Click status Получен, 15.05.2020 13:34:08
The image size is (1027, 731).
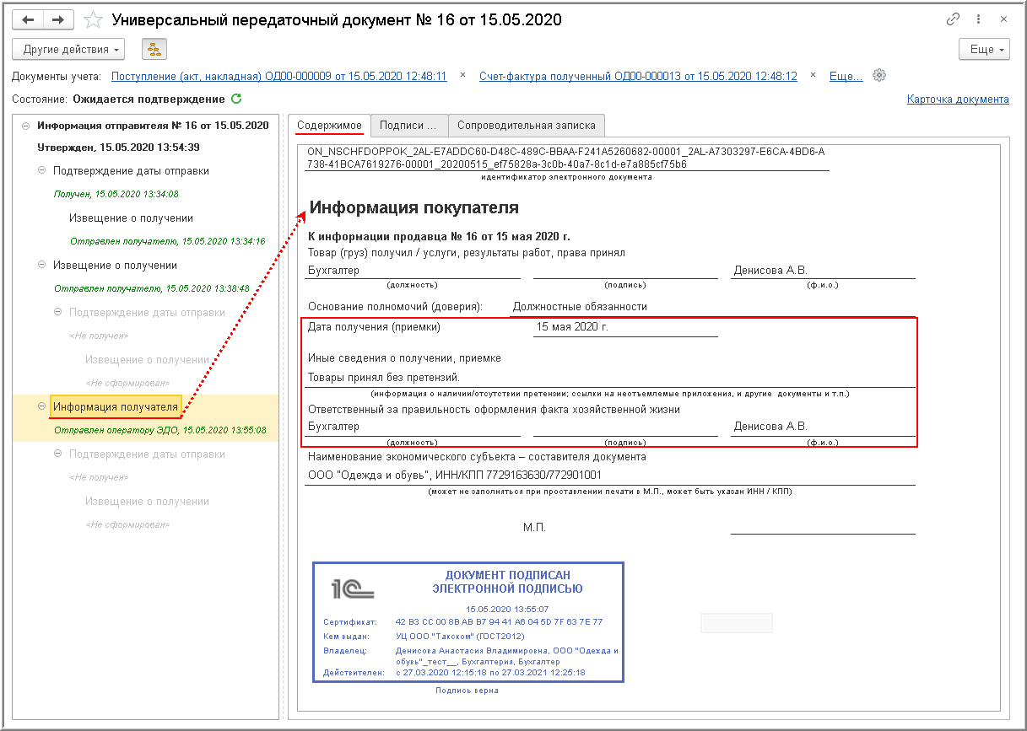click(x=116, y=194)
